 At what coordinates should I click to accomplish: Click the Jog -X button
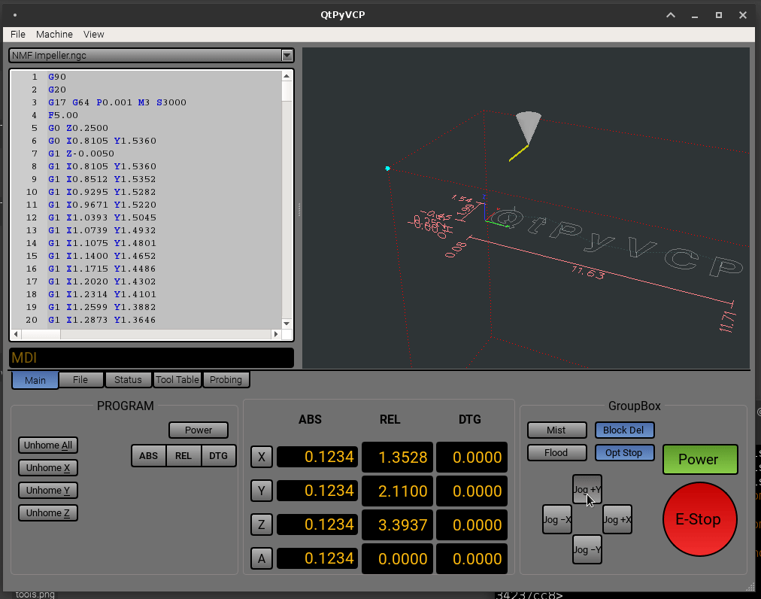[x=556, y=519]
